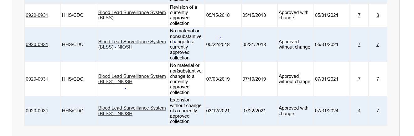The height and width of the screenshot is (136, 414).
Task: Click the '4' link in the extension row
Action: point(359,111)
